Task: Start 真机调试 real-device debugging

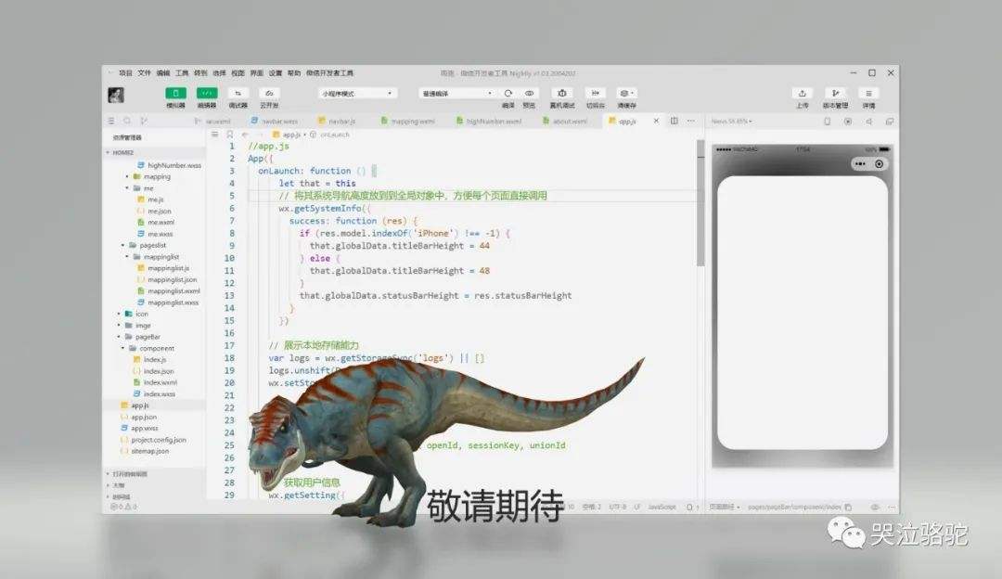Action: (562, 93)
